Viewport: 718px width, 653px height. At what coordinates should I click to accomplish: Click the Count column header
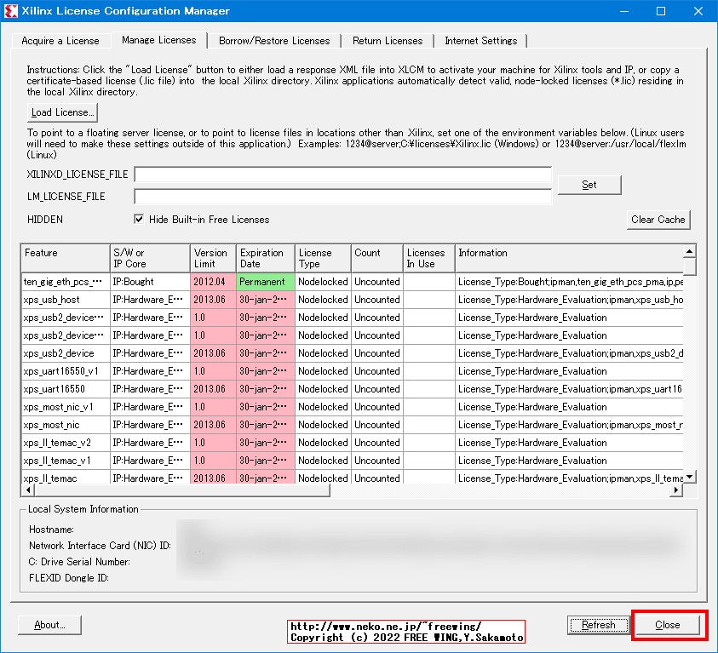coord(377,258)
